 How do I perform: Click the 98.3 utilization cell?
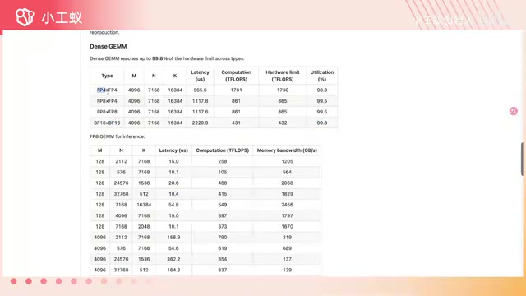[321, 90]
